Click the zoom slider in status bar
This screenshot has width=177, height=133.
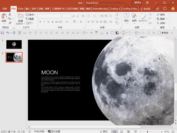click(147, 131)
